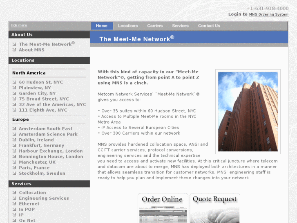Select Dublin, Ireland location
The image size is (297, 223).
[x=36, y=140]
